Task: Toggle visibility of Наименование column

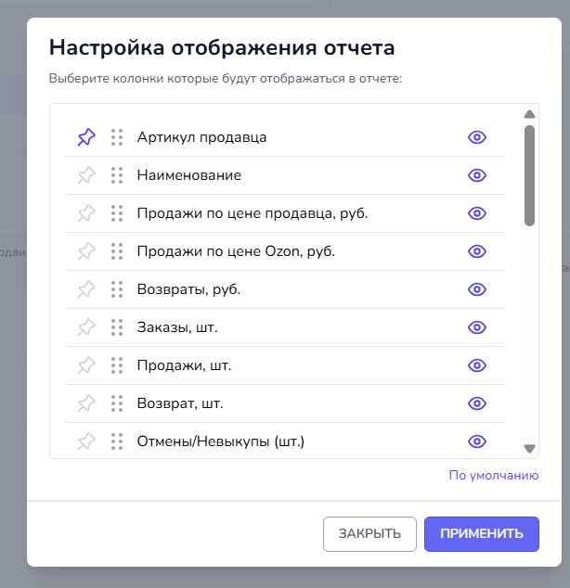Action: [x=477, y=175]
